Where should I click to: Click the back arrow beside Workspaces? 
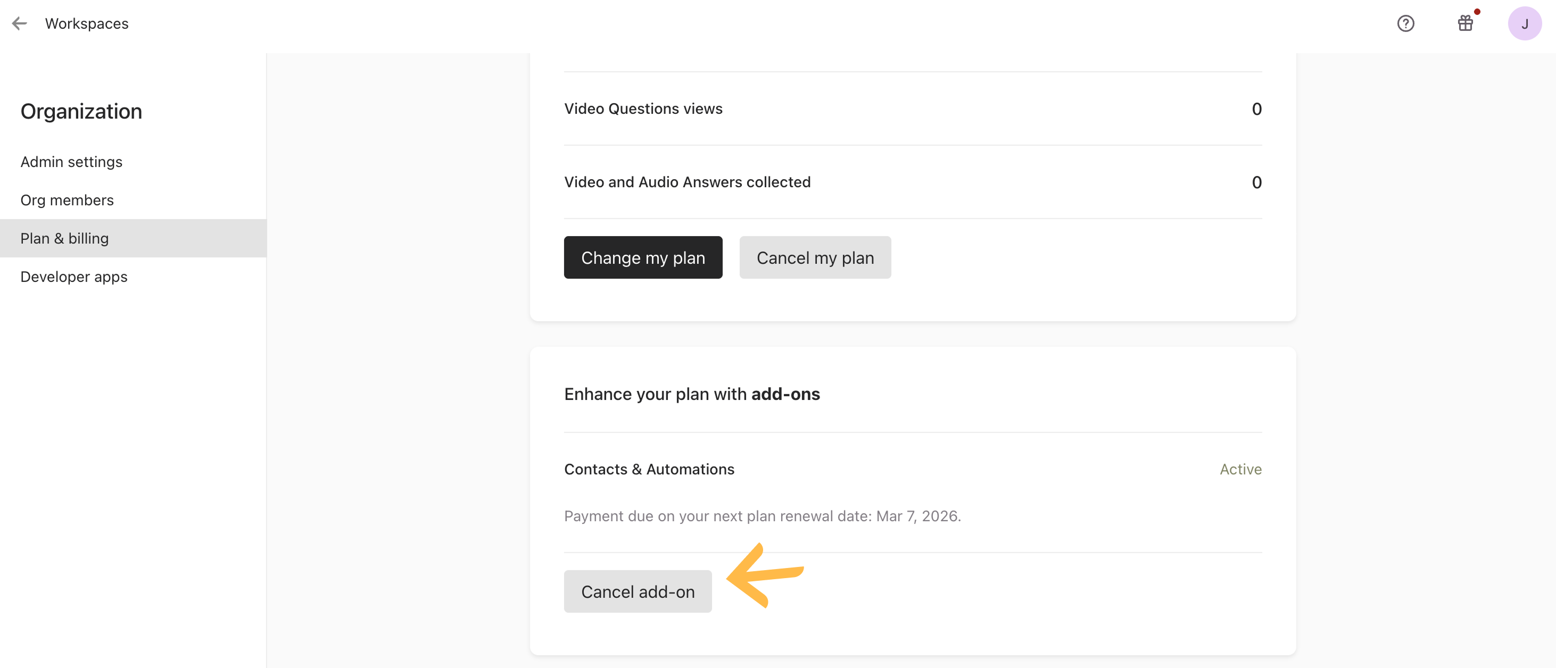tap(19, 23)
